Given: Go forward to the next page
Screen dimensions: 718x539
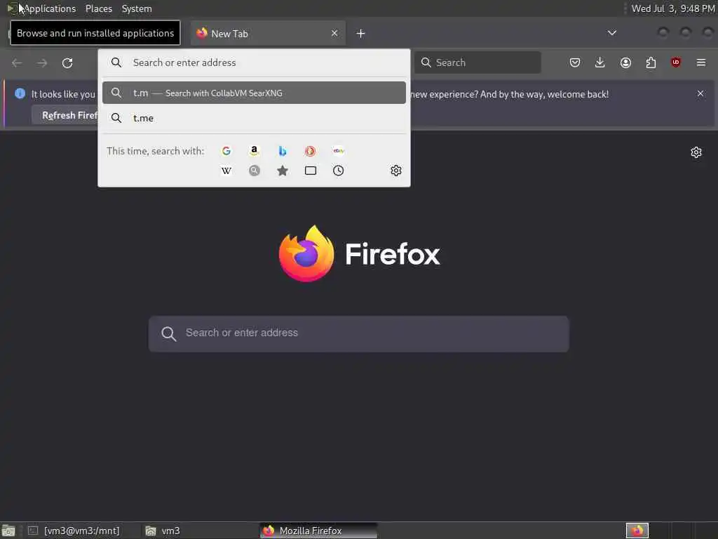Looking at the screenshot, I should 42,62.
